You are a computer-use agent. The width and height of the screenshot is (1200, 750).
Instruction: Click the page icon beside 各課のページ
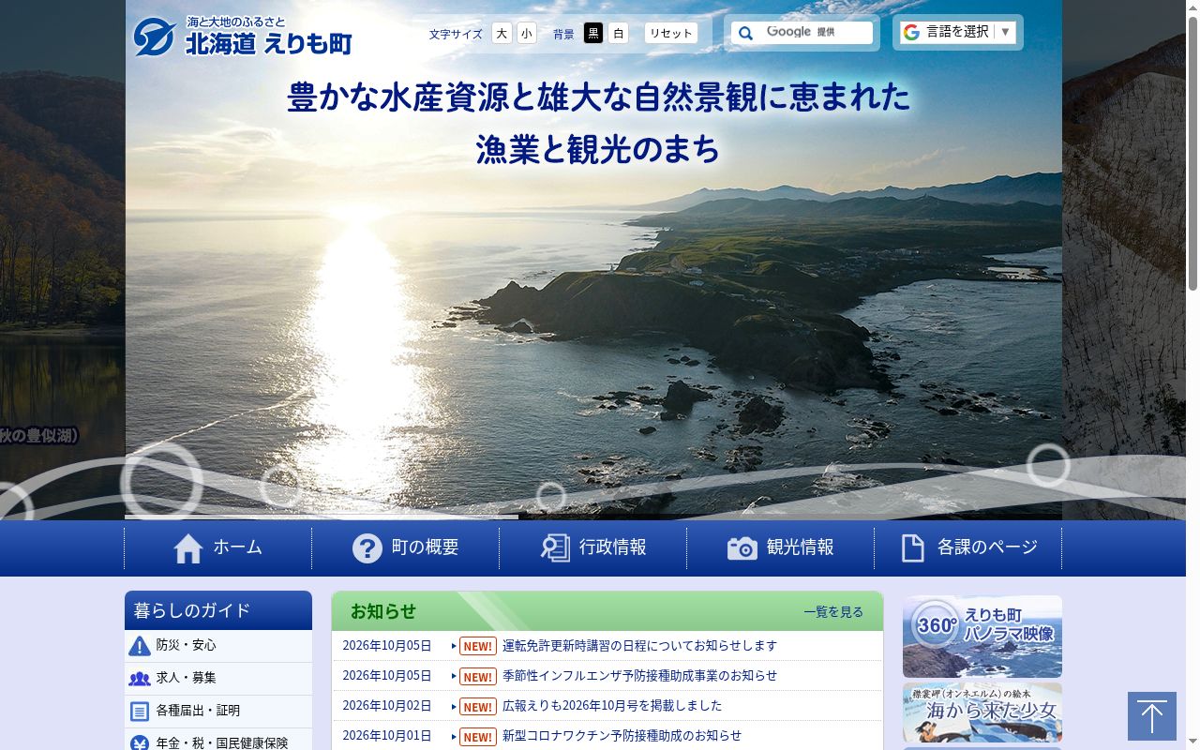(x=913, y=548)
